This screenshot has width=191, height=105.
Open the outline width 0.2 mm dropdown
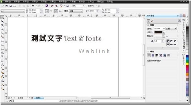coord(164,29)
